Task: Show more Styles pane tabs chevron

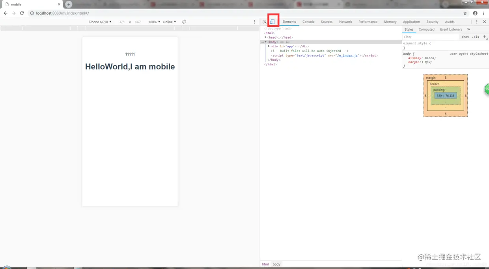Action: (x=468, y=29)
